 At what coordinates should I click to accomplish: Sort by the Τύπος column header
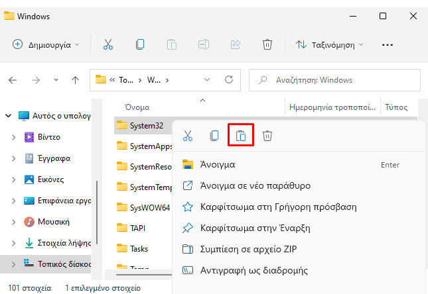point(396,107)
